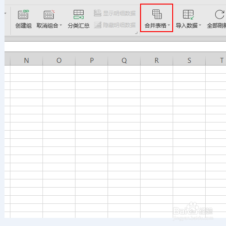Select column S header
This screenshot has width=226, height=226.
point(189,61)
